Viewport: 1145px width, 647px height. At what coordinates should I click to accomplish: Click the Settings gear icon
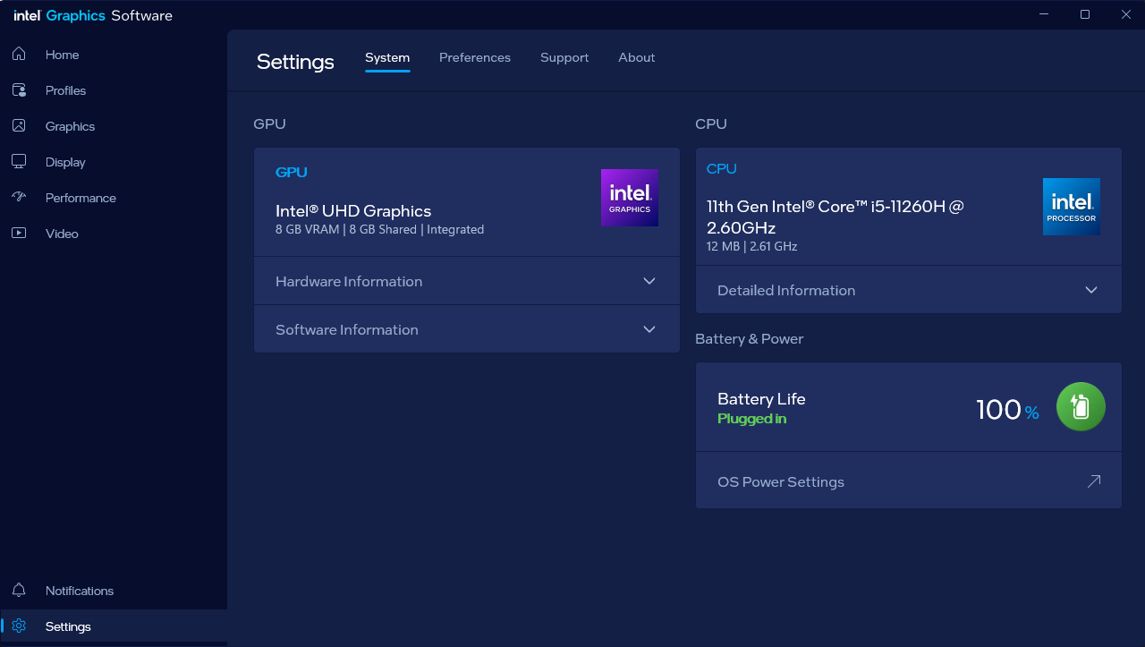tap(19, 626)
